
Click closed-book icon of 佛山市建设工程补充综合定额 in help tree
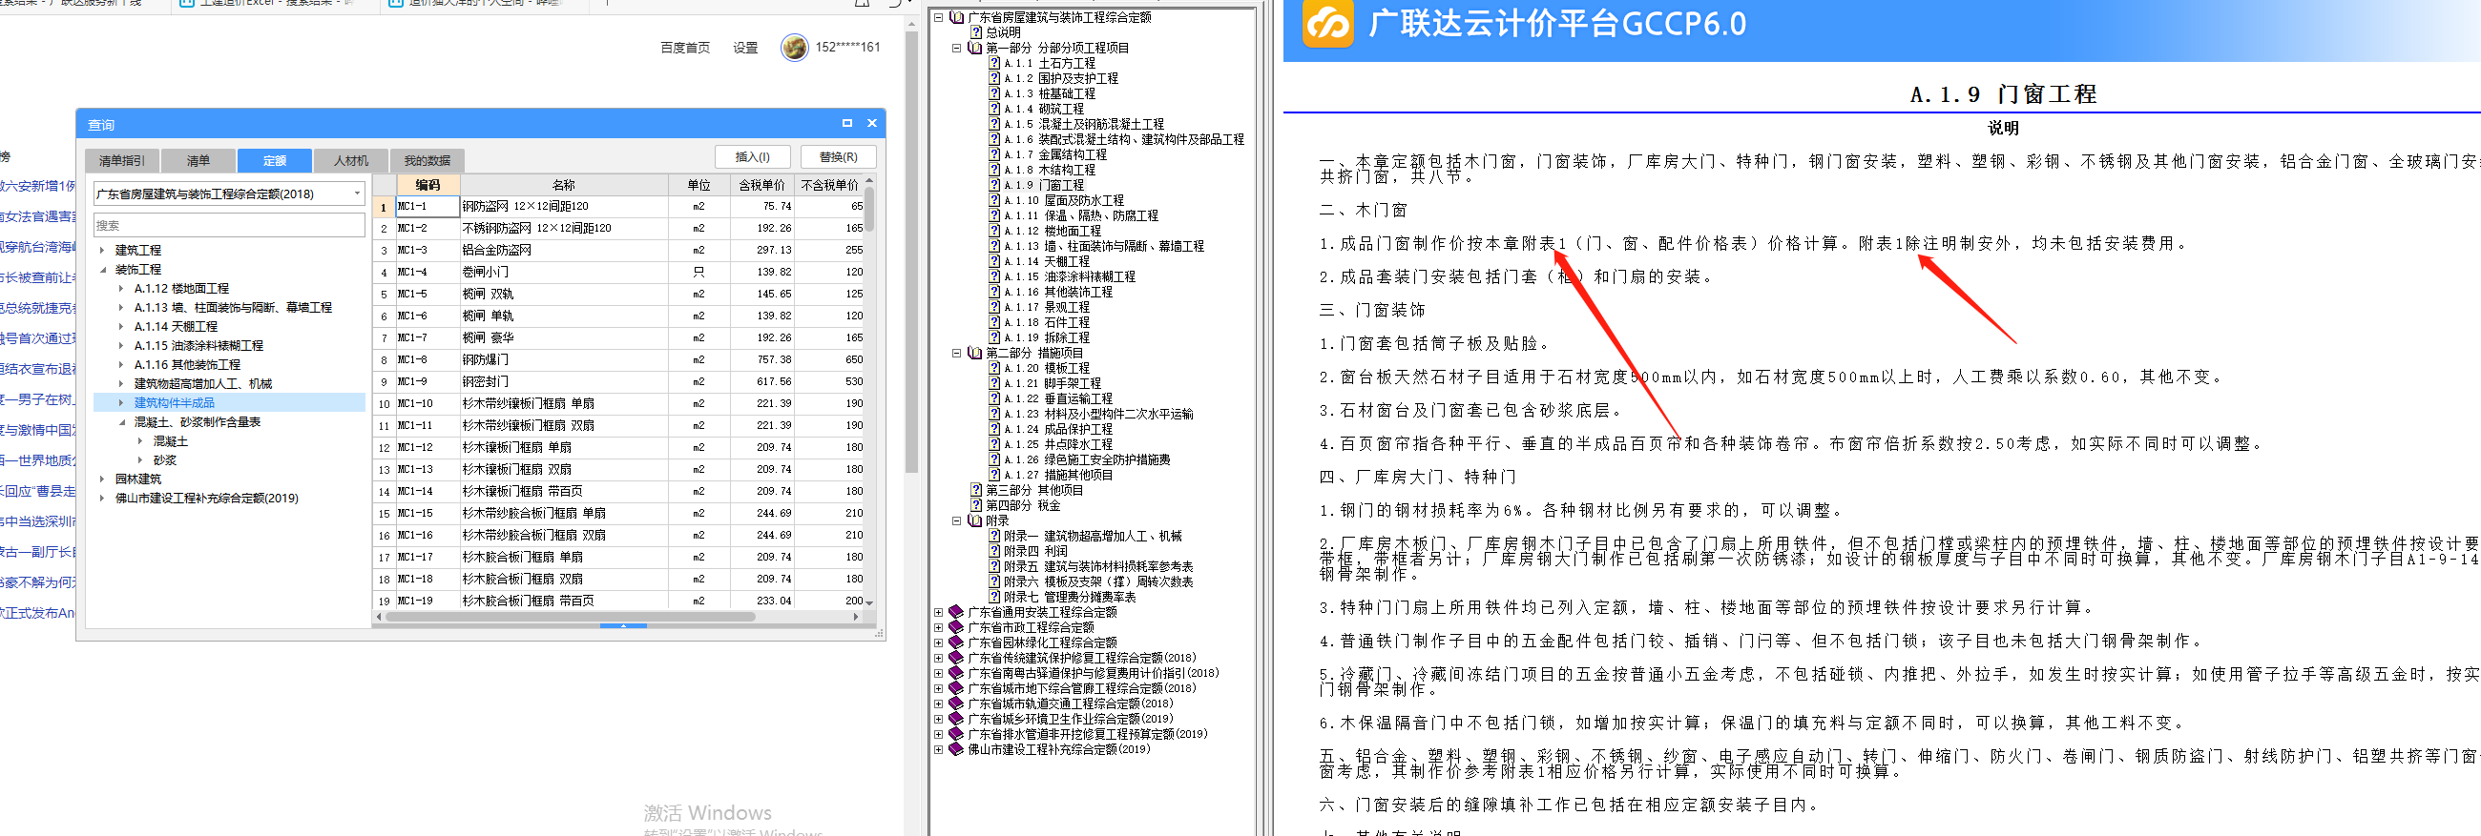956,749
